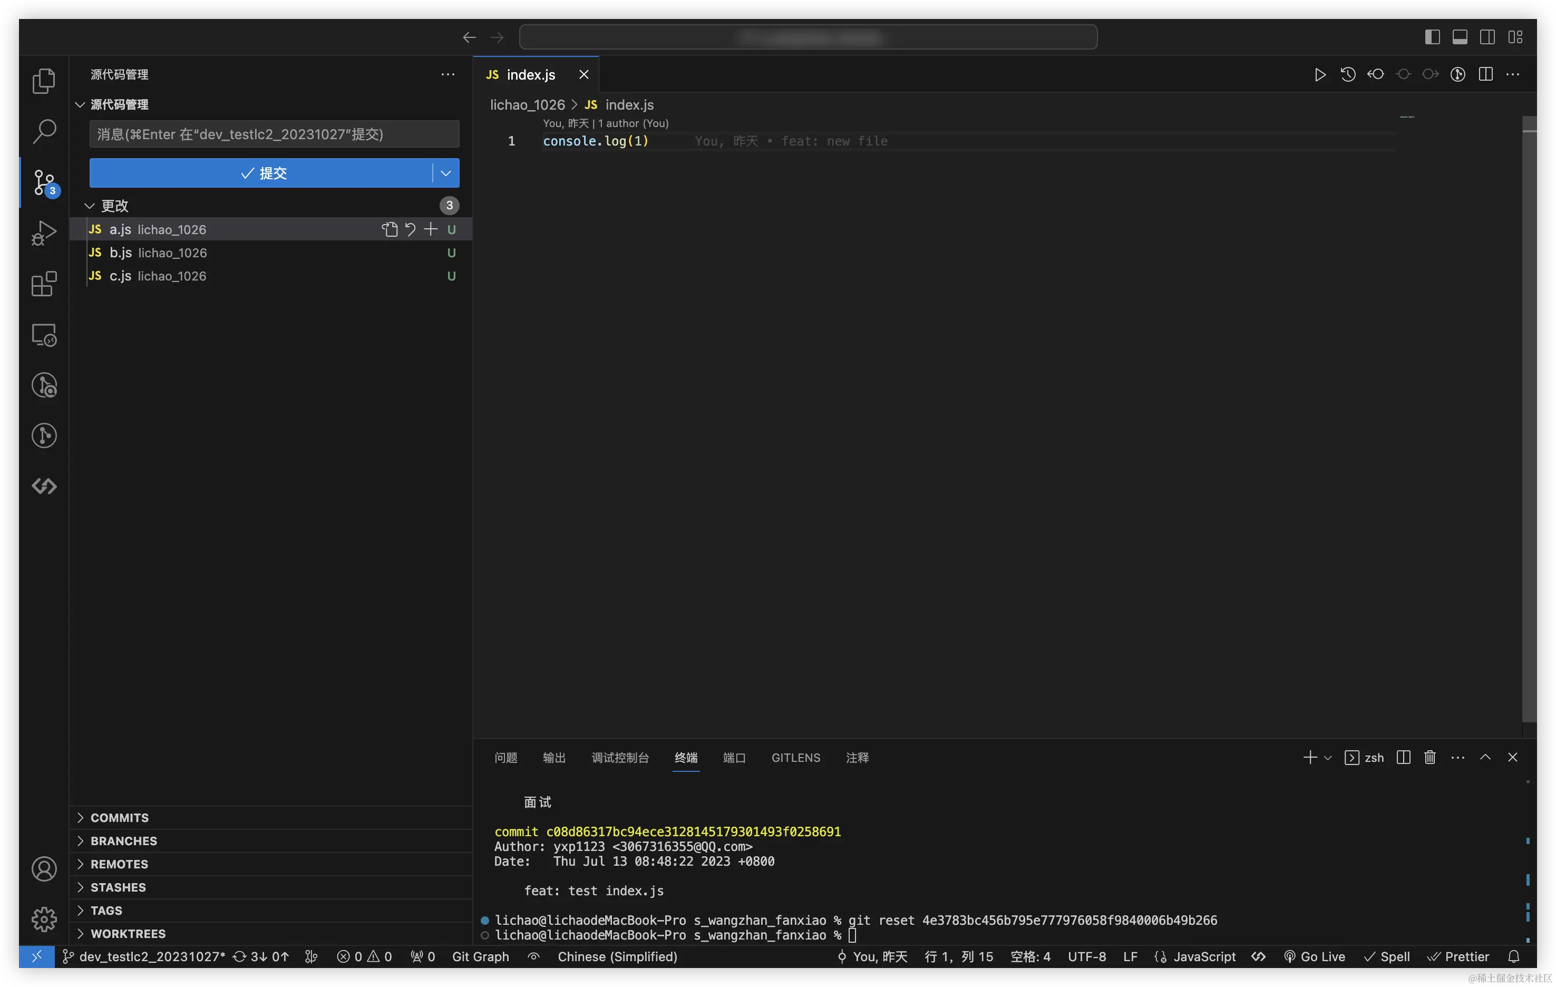Toggle the split editor layout icon
Image resolution: width=1556 pixels, height=987 pixels.
click(1485, 74)
